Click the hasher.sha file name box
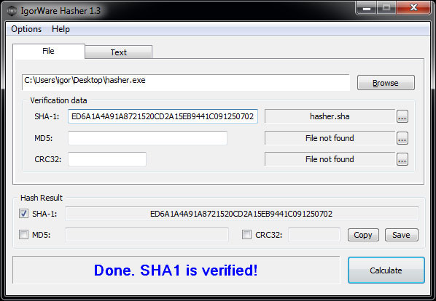This screenshot has width=436, height=301. pyautogui.click(x=330, y=116)
